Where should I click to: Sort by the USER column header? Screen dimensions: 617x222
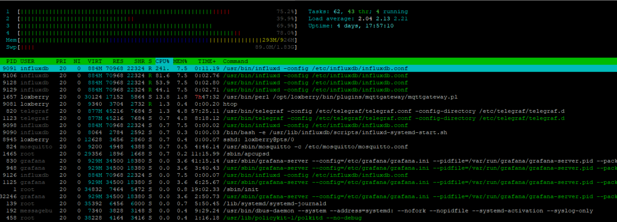(27, 61)
